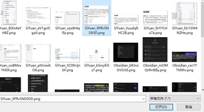
Task: Click the scrollbar down arrow of file list
Action: coord(203,90)
